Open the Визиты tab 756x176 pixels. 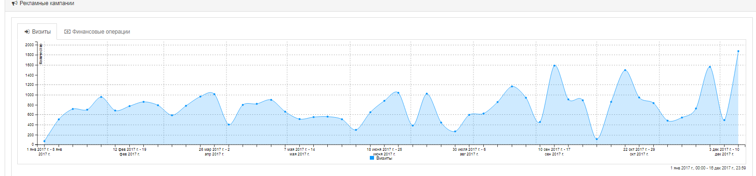tap(37, 32)
